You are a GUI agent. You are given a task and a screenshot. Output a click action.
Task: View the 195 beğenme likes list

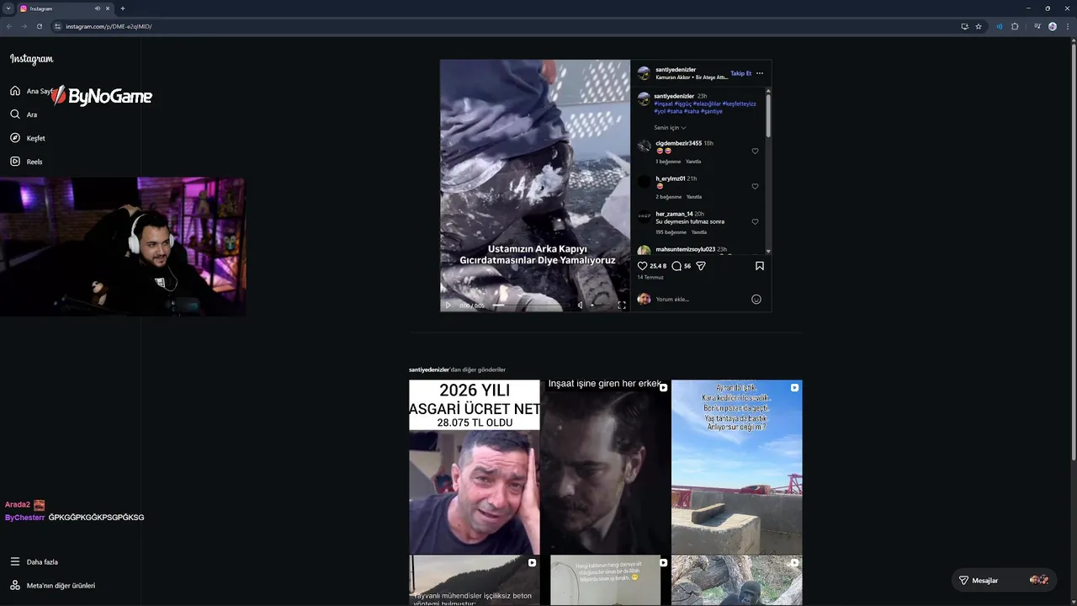(671, 232)
